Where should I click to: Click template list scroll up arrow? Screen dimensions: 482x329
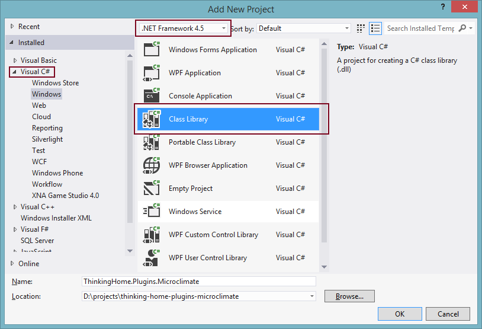(x=324, y=44)
